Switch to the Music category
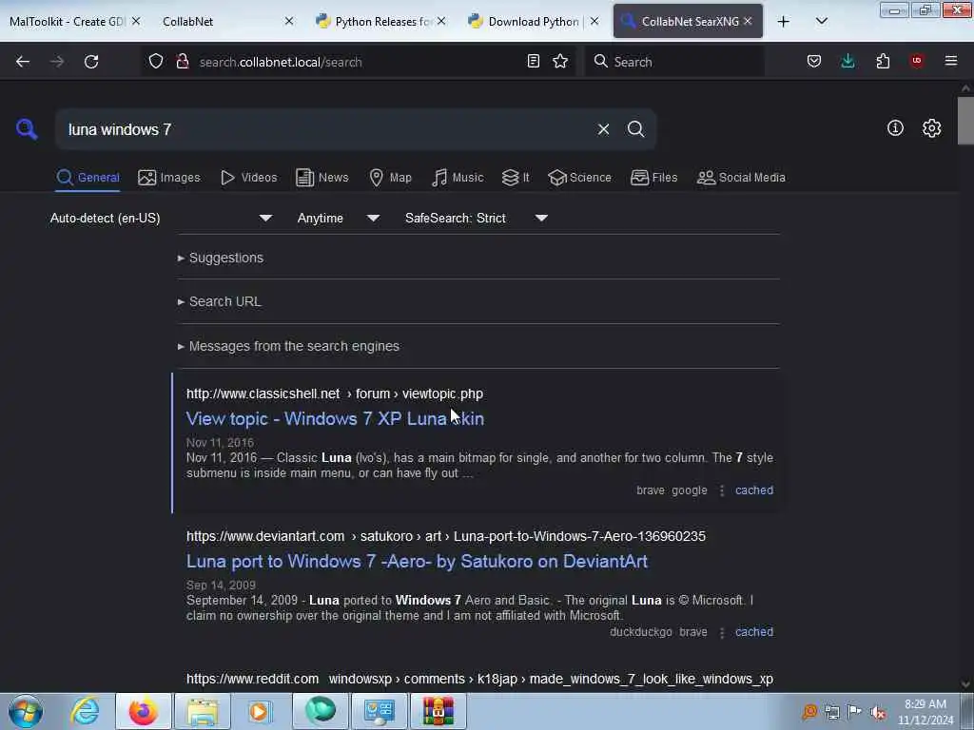The height and width of the screenshot is (730, 974). (x=458, y=178)
